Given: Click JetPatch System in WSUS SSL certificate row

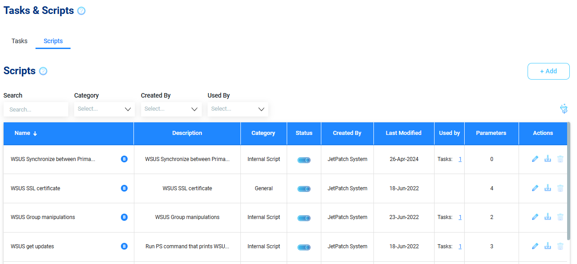Looking at the screenshot, I should (x=347, y=188).
